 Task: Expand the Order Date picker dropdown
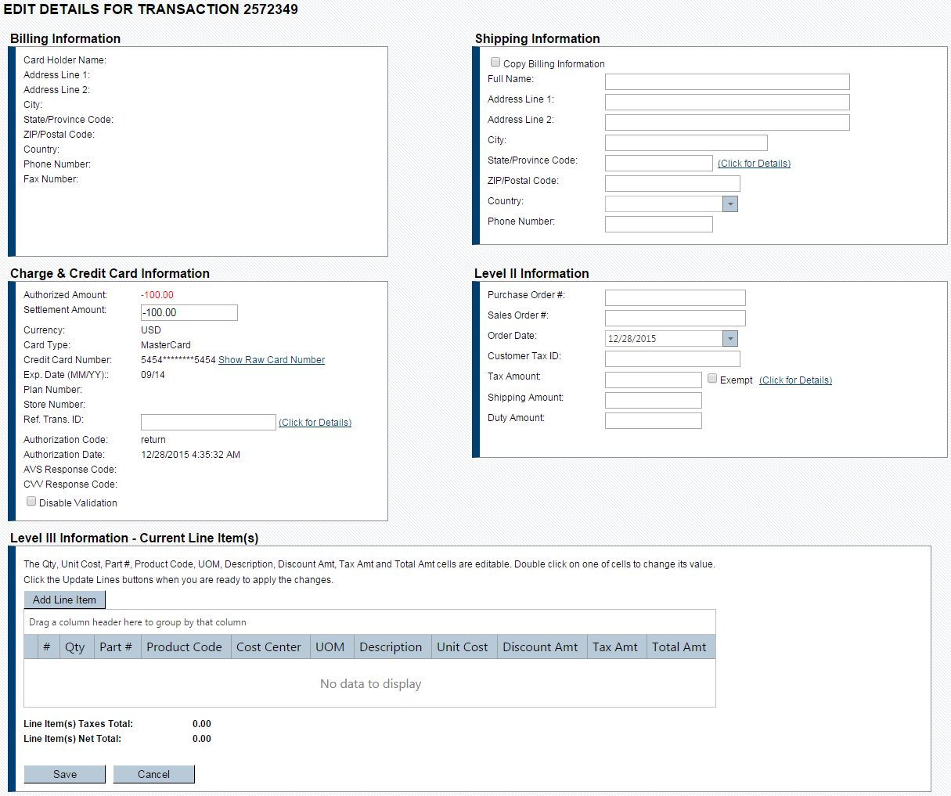(x=729, y=339)
